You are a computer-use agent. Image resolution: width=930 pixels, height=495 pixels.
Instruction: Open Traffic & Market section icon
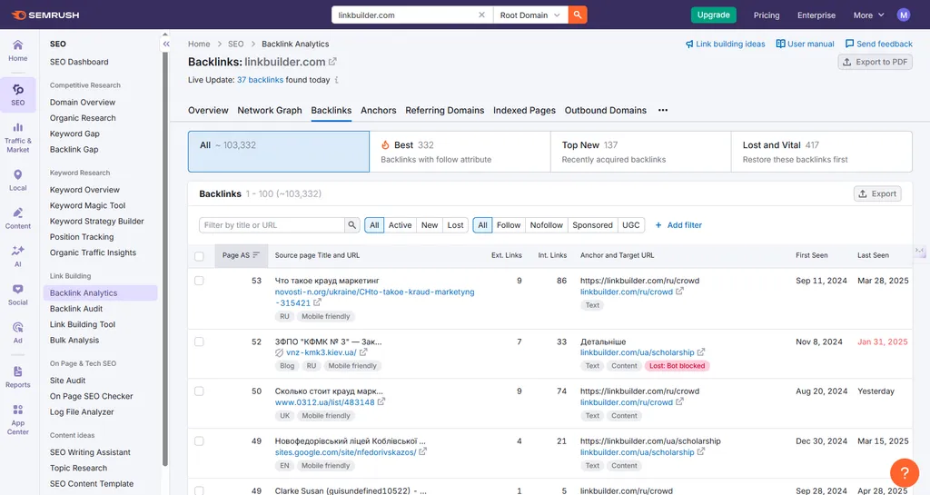[x=18, y=137]
